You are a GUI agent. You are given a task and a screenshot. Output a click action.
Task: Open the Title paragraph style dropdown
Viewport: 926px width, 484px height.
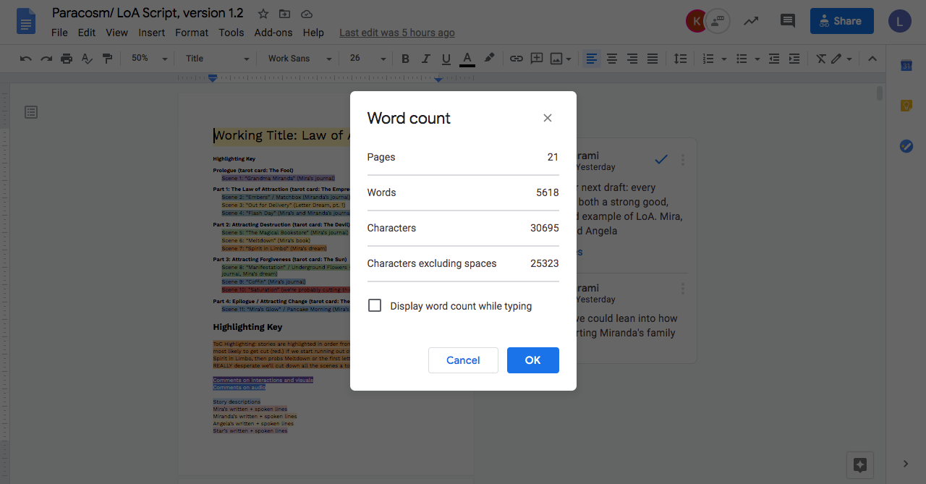pos(217,59)
